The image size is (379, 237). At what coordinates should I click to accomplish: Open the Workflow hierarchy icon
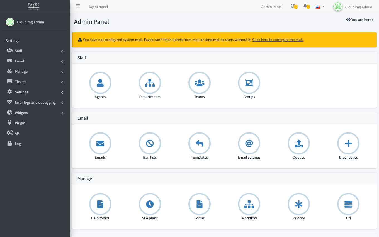click(x=249, y=204)
